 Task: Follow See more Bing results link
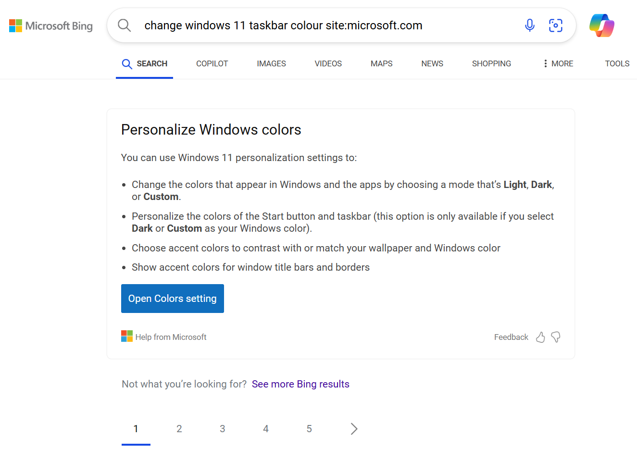[300, 384]
